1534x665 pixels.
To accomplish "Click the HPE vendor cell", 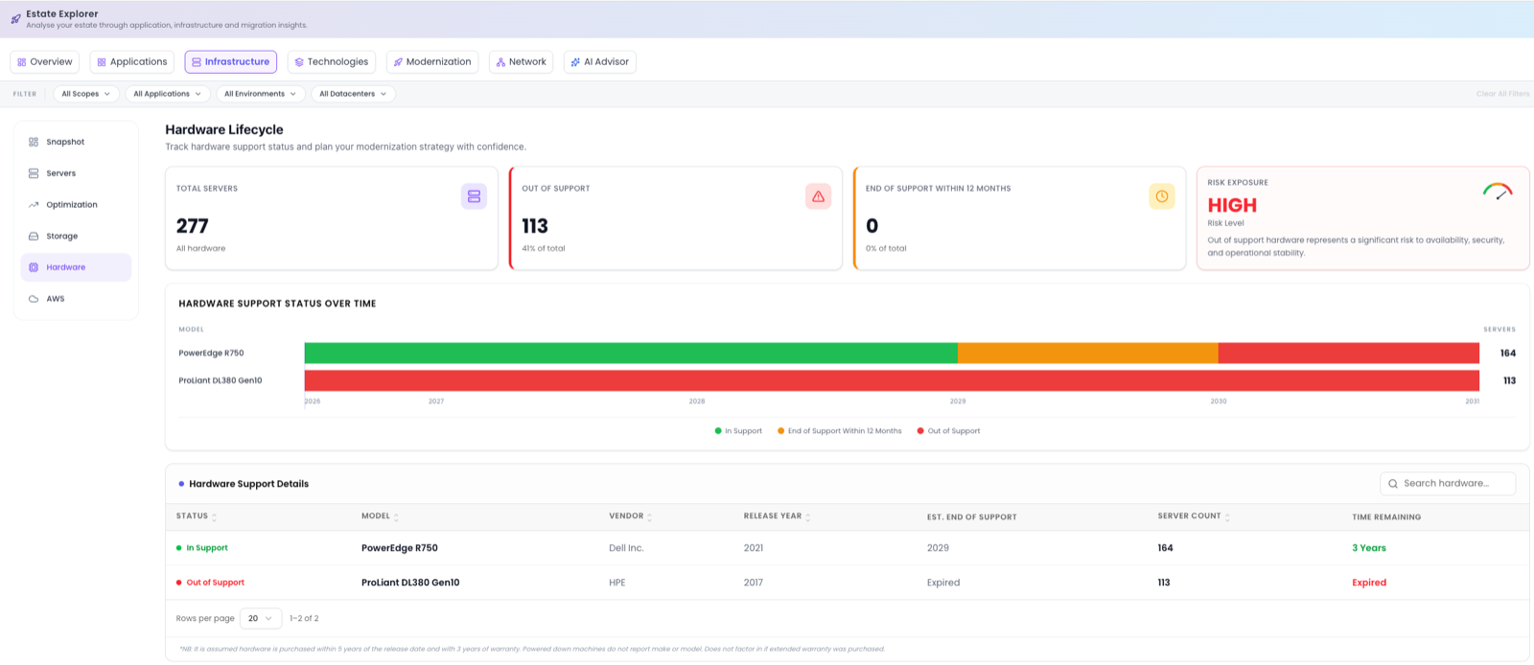I will (x=617, y=583).
